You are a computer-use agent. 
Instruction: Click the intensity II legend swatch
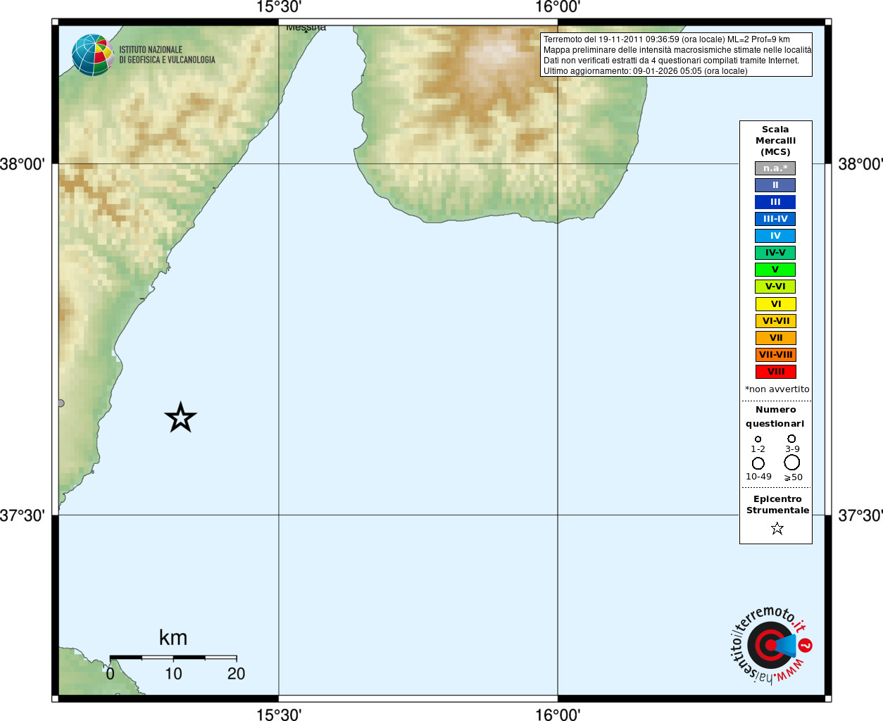775,185
